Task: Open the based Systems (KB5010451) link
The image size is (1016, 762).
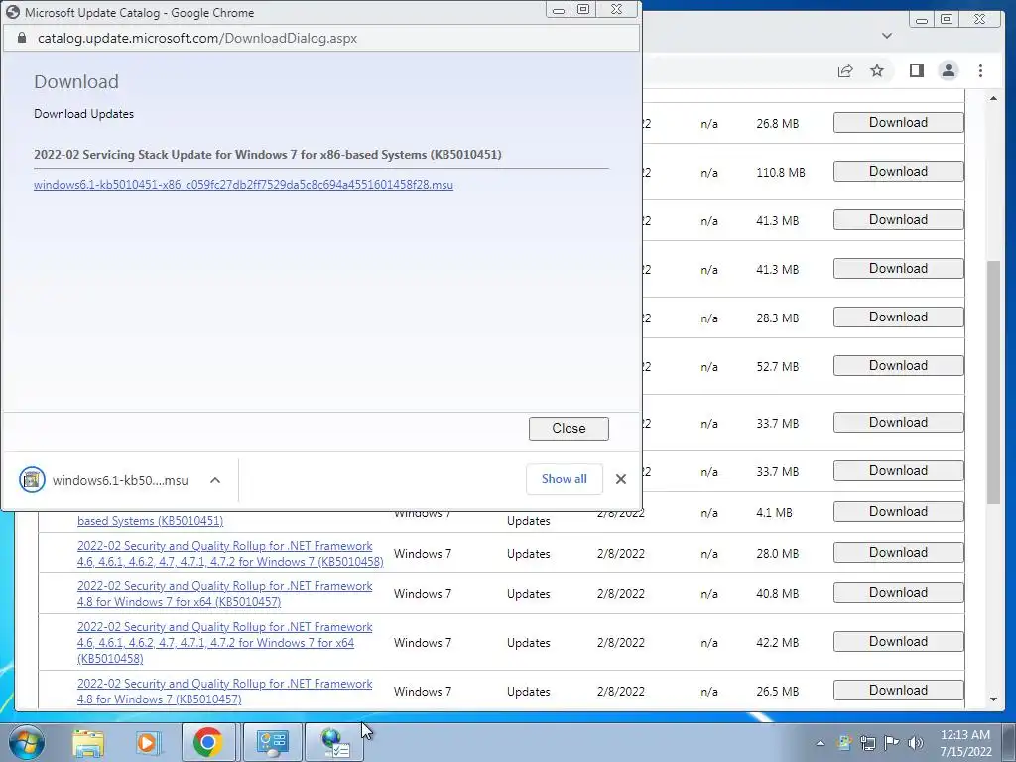Action: (x=151, y=521)
